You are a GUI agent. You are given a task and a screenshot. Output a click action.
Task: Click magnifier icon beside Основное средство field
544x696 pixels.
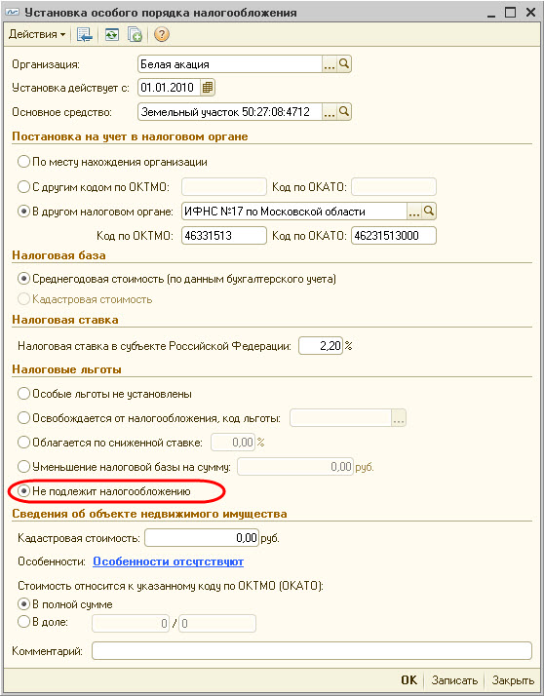(344, 111)
